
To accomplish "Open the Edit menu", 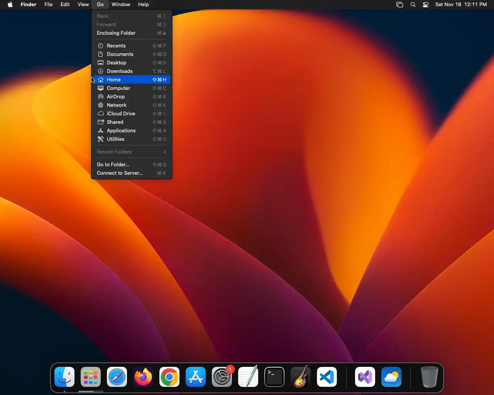I will click(65, 5).
